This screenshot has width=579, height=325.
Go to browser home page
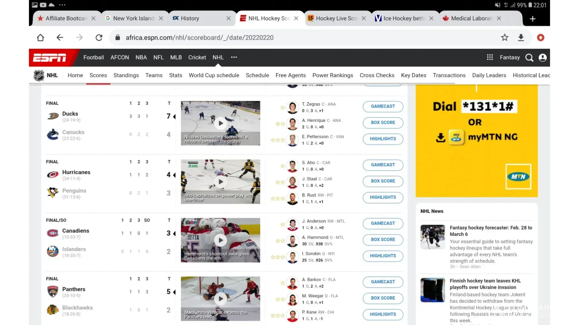(40, 38)
